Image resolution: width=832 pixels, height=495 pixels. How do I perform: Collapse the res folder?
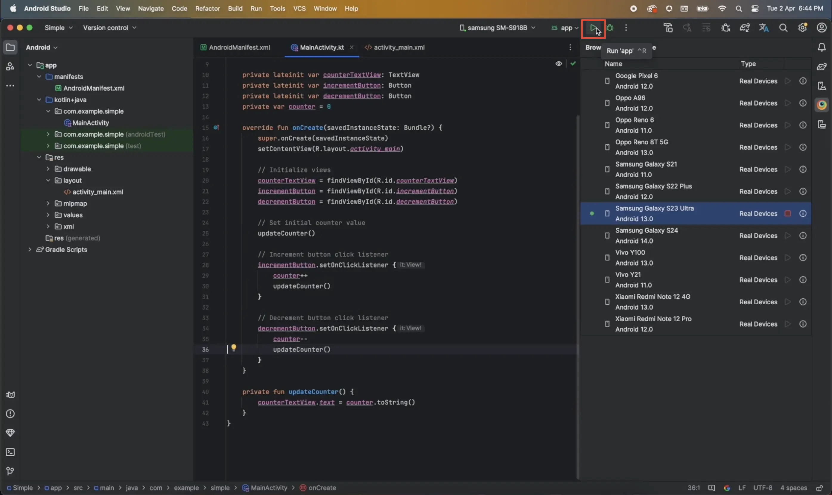(39, 157)
